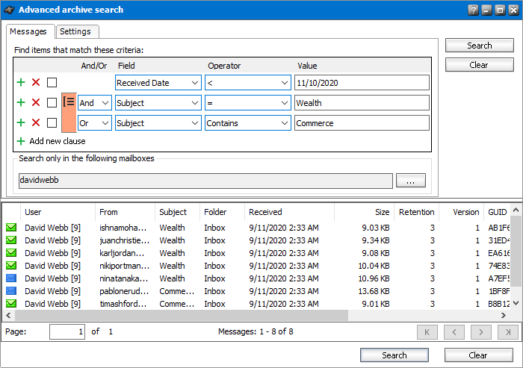Click the Value field containing Commerce
The height and width of the screenshot is (368, 523).
coord(362,123)
